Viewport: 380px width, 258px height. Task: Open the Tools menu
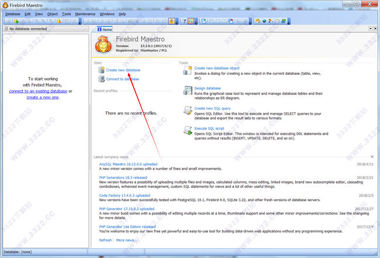point(67,13)
